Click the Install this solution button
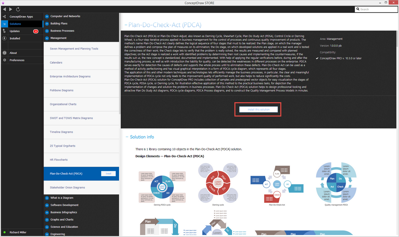399x237 pixels. coord(258,110)
